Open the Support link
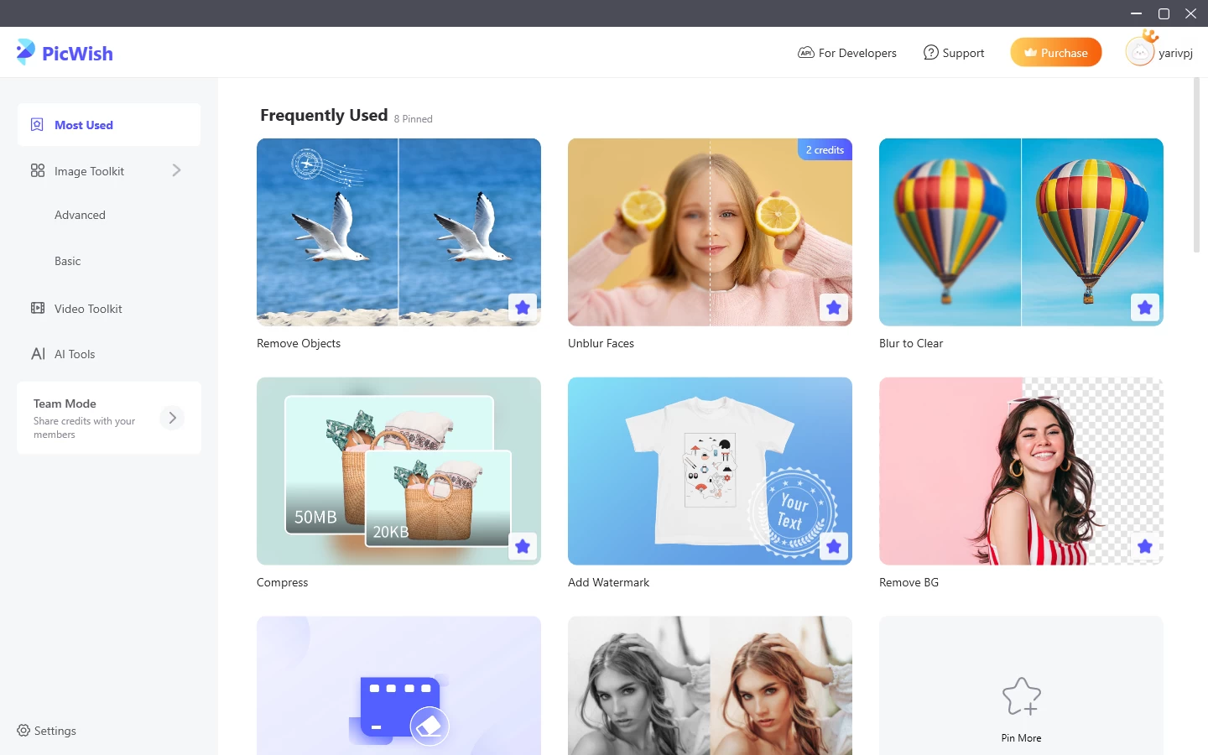Viewport: 1208px width, 755px height. (954, 53)
